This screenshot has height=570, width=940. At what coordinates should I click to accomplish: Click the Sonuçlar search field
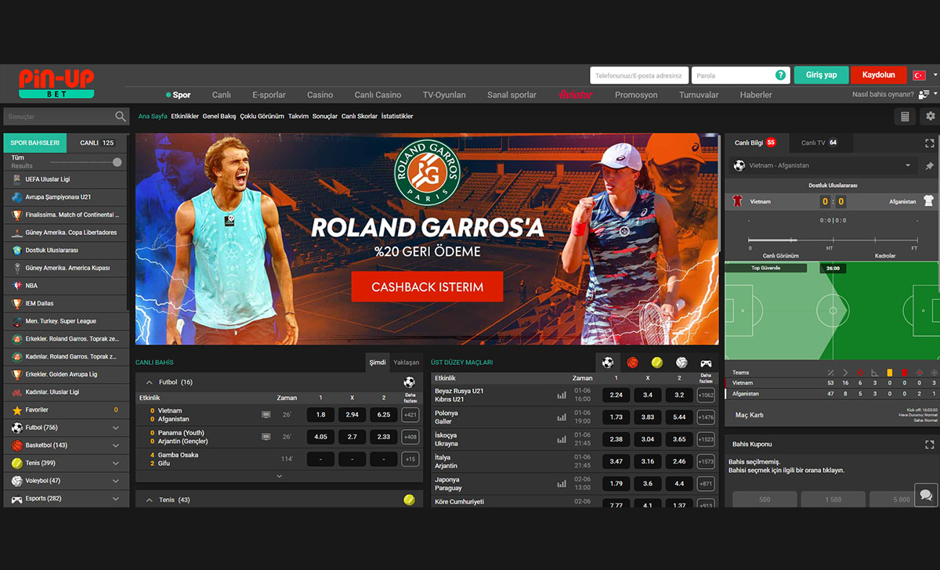pyautogui.click(x=66, y=117)
